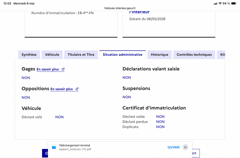The width and height of the screenshot is (240, 158).
Task: Select the Situation administrative tab
Action: pos(123,55)
